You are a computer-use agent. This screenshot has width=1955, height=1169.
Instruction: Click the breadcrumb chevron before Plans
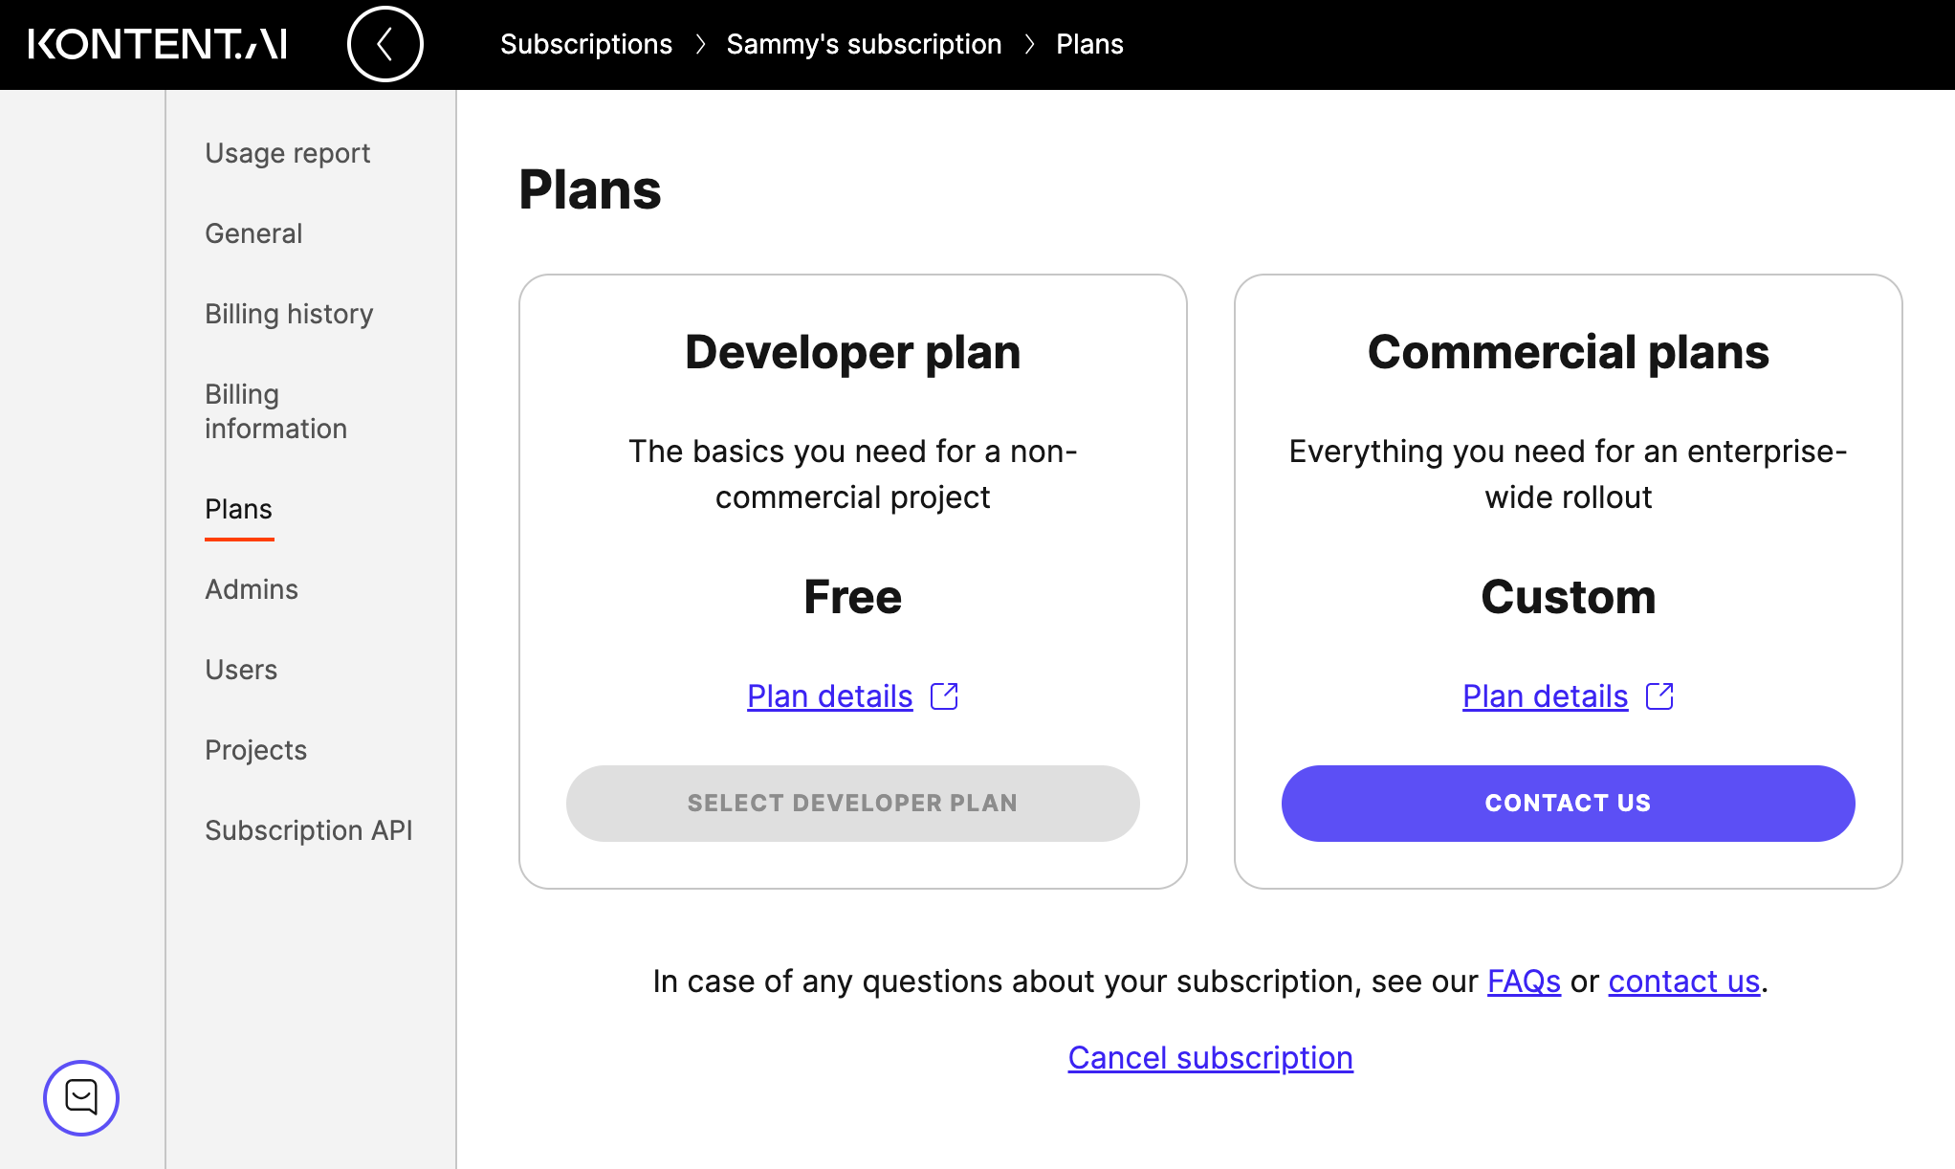[x=1030, y=44]
